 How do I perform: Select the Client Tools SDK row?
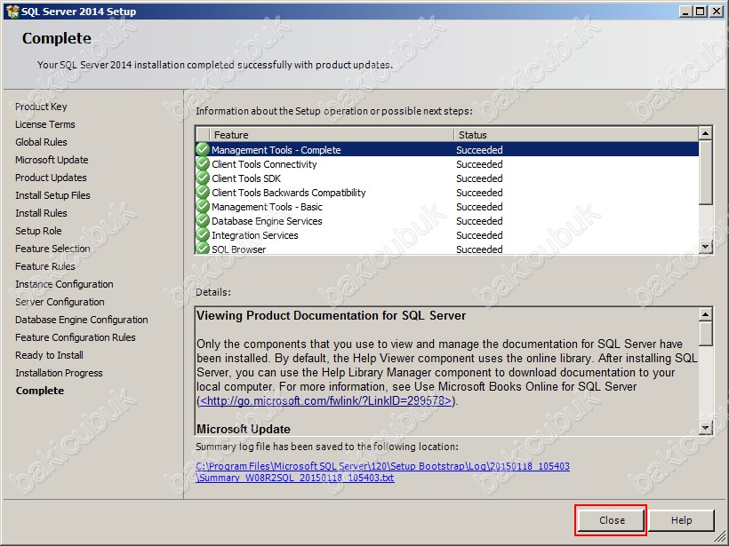coord(447,178)
